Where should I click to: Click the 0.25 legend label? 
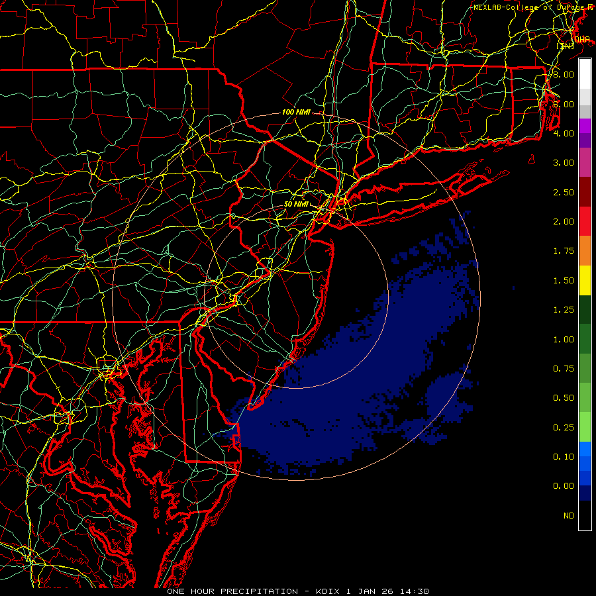(564, 428)
